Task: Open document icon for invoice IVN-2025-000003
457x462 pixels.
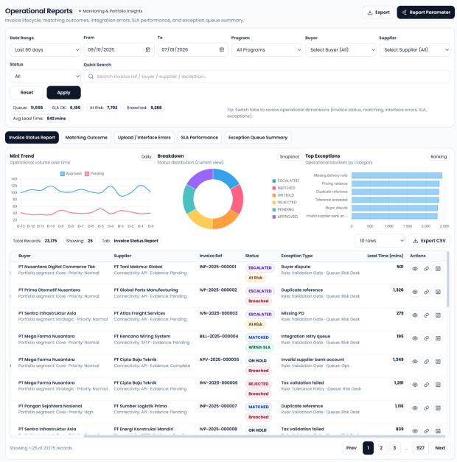Action: [438, 315]
